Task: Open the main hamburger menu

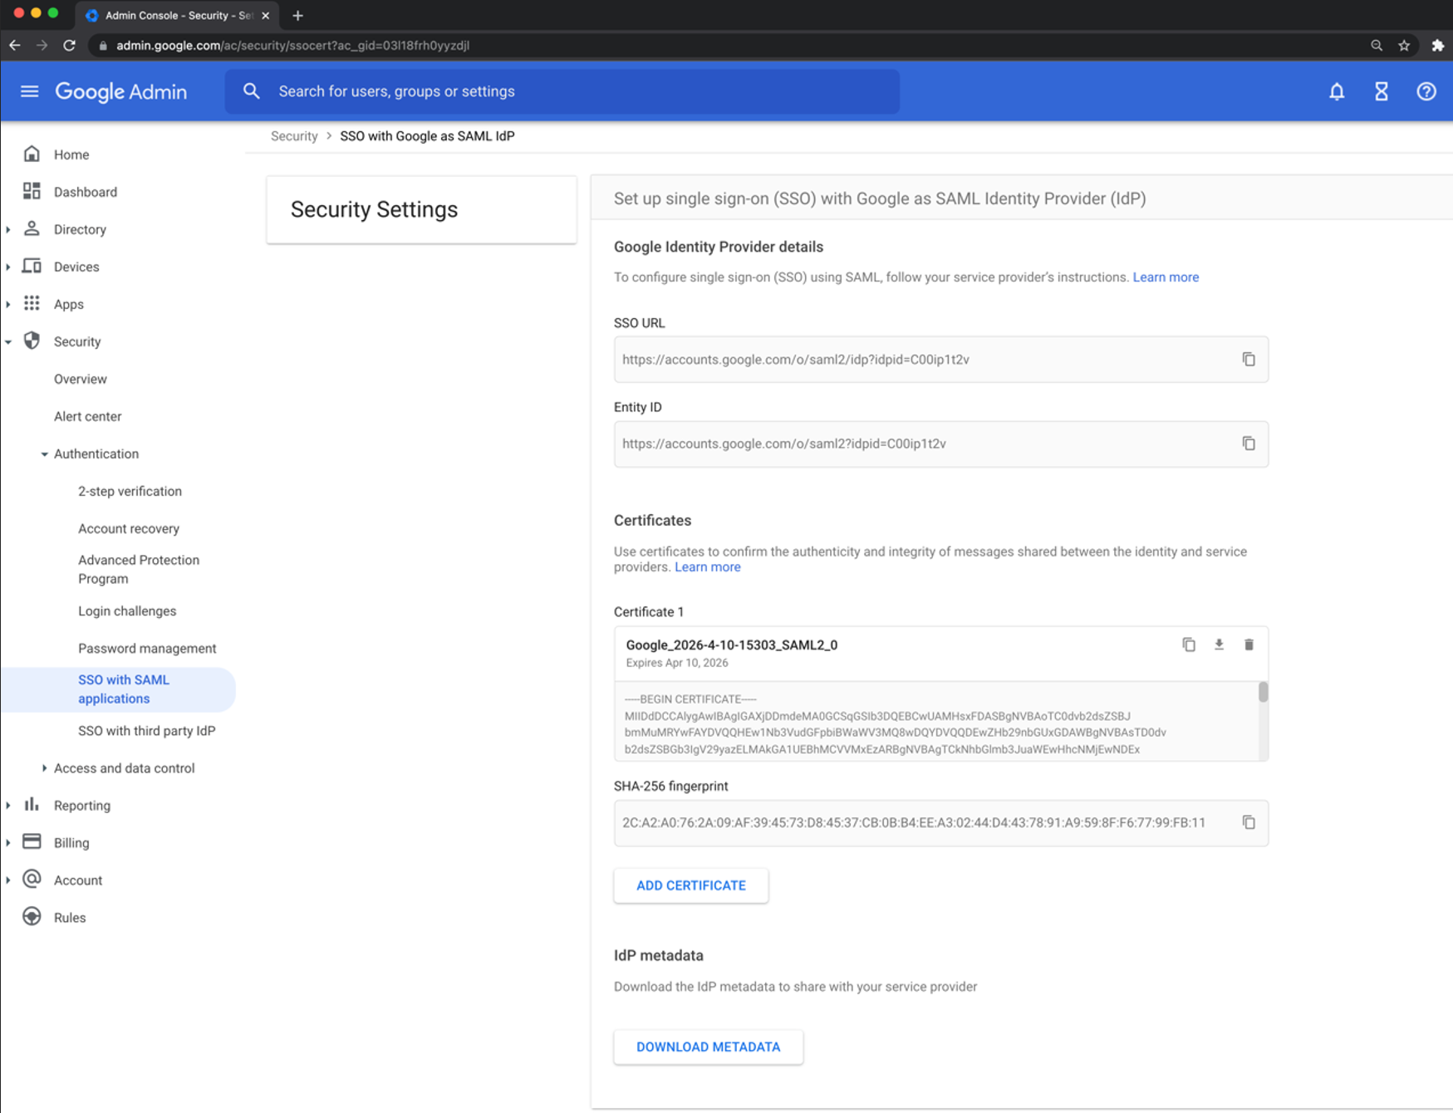Action: [x=30, y=91]
